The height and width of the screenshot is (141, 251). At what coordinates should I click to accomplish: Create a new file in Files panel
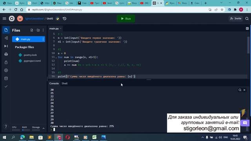(32, 30)
